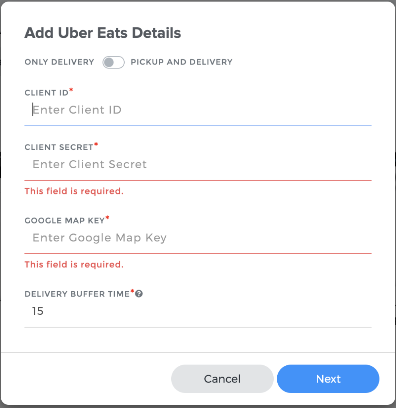Click the PICKUP AND DELIVERY label

tap(181, 62)
